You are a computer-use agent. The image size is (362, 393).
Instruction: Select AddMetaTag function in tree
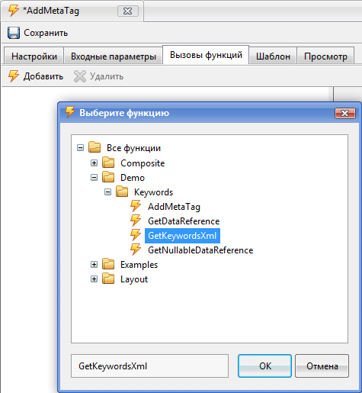[174, 207]
